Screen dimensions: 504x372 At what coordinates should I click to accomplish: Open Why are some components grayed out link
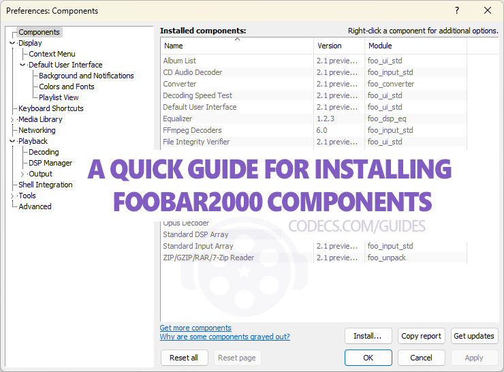[x=225, y=337]
